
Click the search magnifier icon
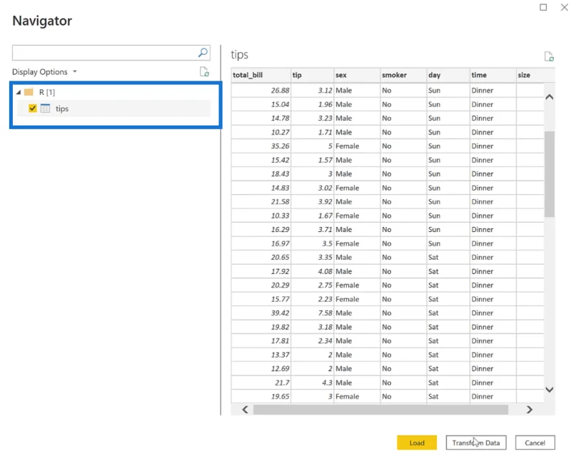203,53
